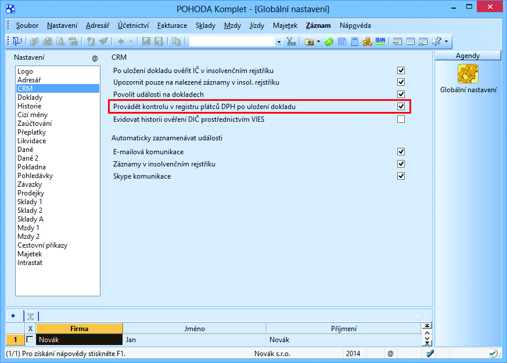Select Cizí měny in settings list

tap(57, 115)
